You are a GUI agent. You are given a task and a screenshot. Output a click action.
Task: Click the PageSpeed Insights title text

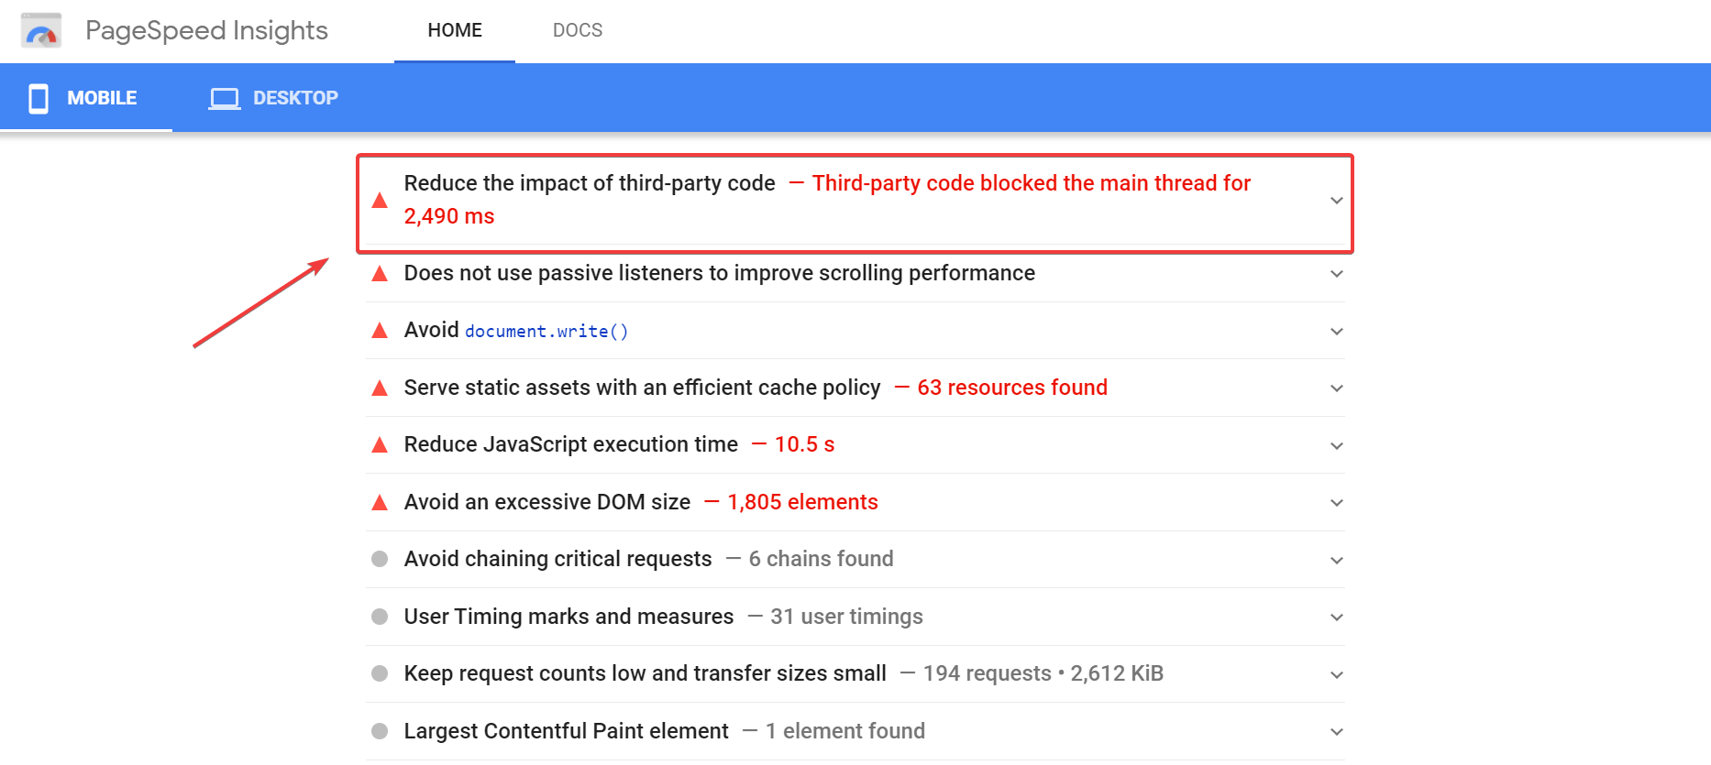pos(206,30)
